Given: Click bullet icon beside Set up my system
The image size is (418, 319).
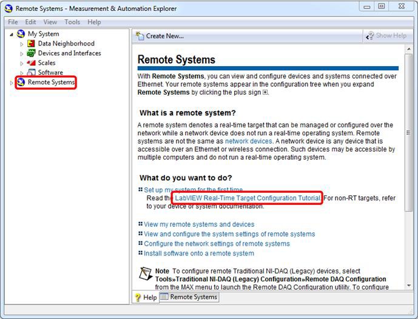Looking at the screenshot, I should (x=141, y=189).
